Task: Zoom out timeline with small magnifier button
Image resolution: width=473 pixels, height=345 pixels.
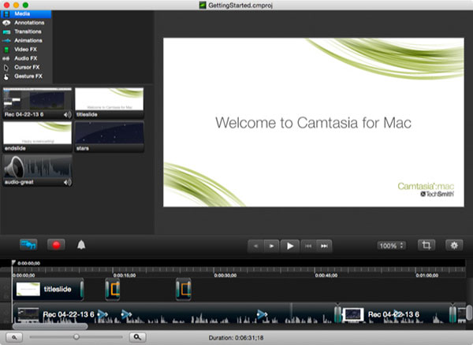Action: [x=14, y=337]
